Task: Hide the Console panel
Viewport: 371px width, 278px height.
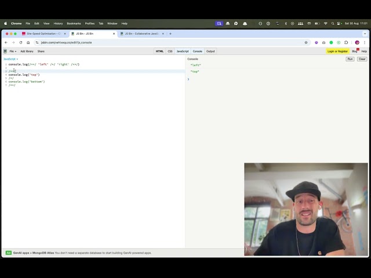Action: click(198, 51)
